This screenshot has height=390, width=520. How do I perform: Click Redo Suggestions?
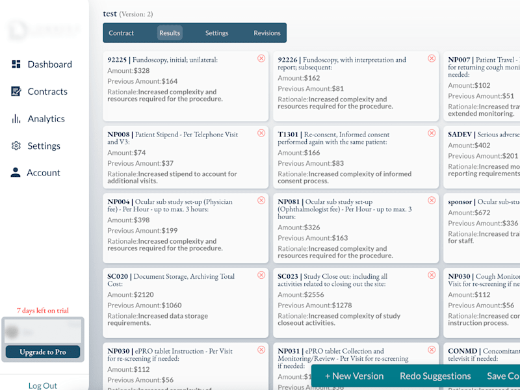pyautogui.click(x=435, y=376)
